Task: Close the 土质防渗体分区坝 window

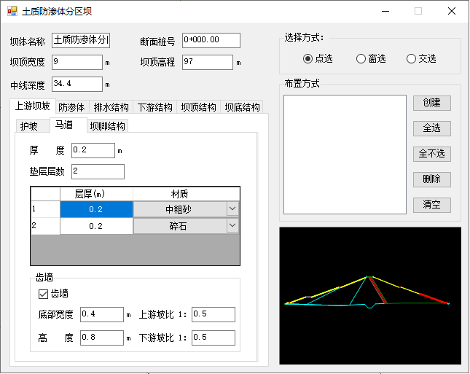Action: click(452, 11)
